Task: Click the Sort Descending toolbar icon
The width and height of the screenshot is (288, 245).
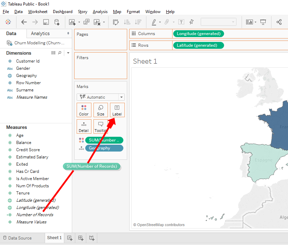Action: click(138, 22)
